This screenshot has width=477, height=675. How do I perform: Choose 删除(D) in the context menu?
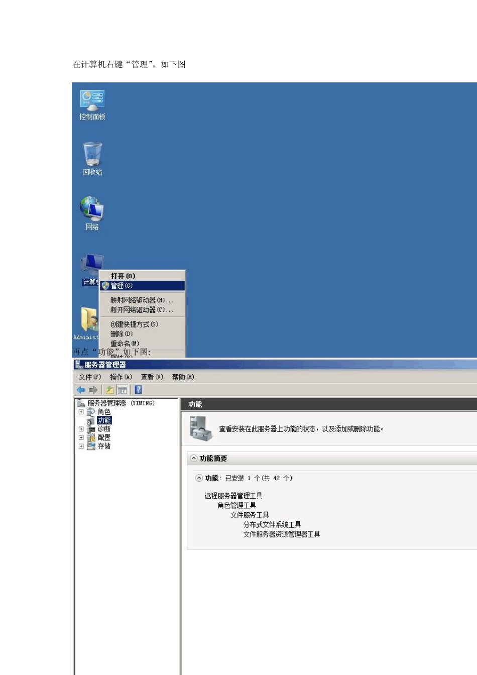pos(143,334)
